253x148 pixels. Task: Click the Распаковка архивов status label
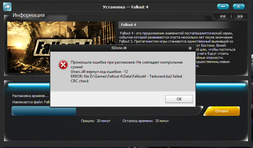30,96
